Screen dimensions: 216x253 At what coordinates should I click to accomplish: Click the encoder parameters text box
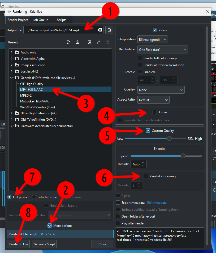coord(159,238)
